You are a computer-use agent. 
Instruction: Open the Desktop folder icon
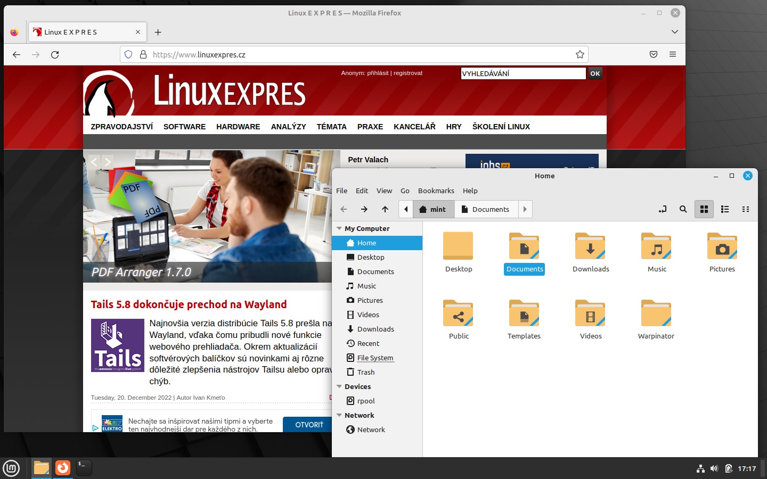point(459,252)
